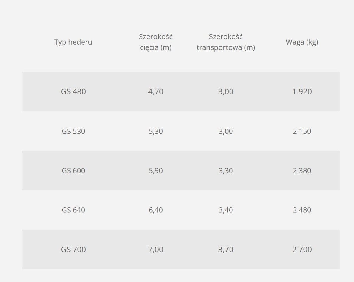Viewport: 354px width, 282px height.
Task: Select the 'Waga (kg)' column header
Action: (x=302, y=42)
